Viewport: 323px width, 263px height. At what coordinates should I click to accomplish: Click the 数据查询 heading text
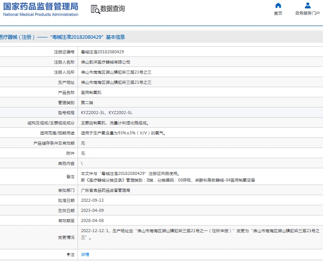point(112,9)
